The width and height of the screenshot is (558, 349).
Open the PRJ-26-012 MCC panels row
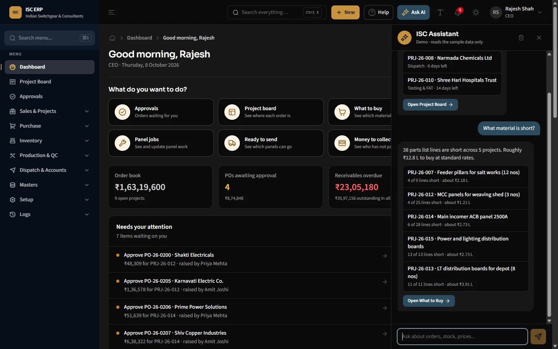[466, 199]
